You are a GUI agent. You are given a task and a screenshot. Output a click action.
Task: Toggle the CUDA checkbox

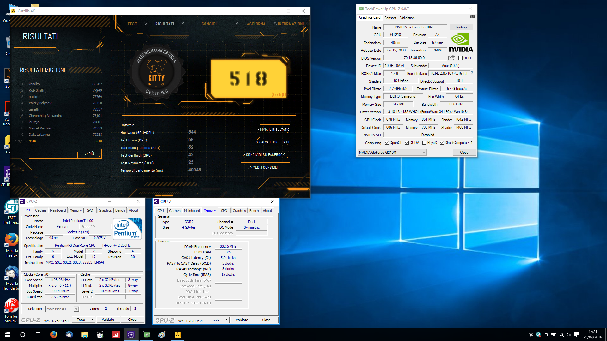407,143
